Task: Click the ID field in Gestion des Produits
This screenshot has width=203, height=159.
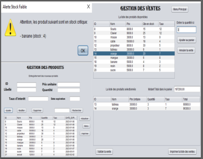Action: tap(26, 85)
